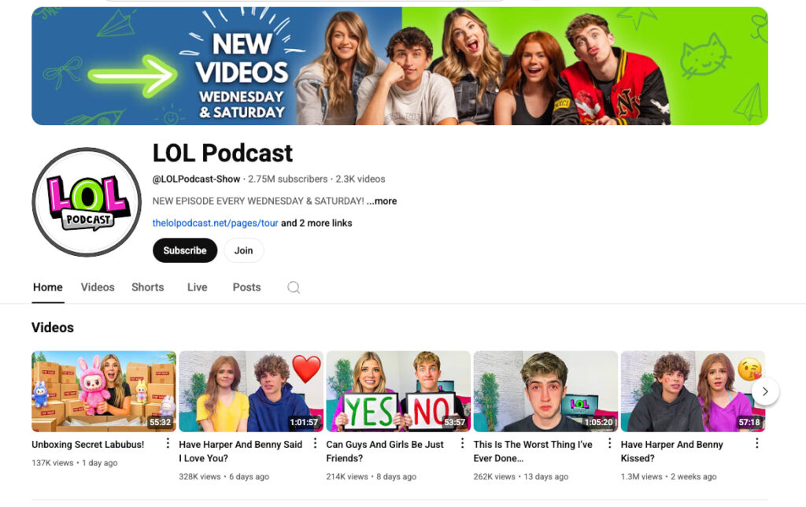Visit thelolpodcast.net/pages/tour link
This screenshot has width=806, height=507.
point(215,223)
